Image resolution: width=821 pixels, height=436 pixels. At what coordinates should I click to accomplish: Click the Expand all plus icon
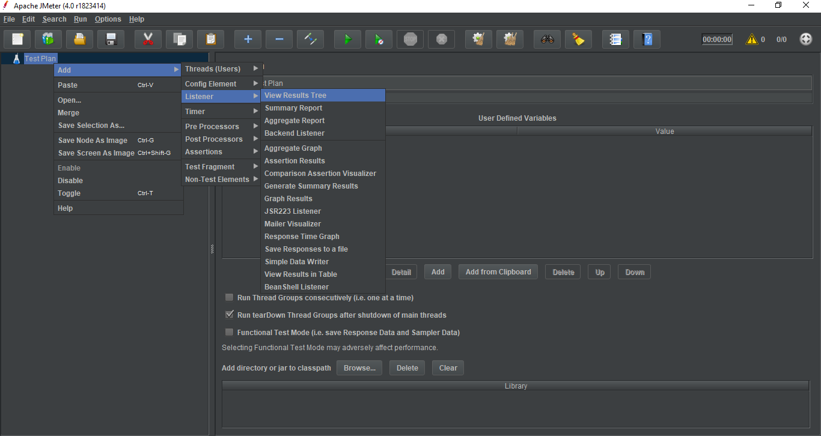point(248,40)
